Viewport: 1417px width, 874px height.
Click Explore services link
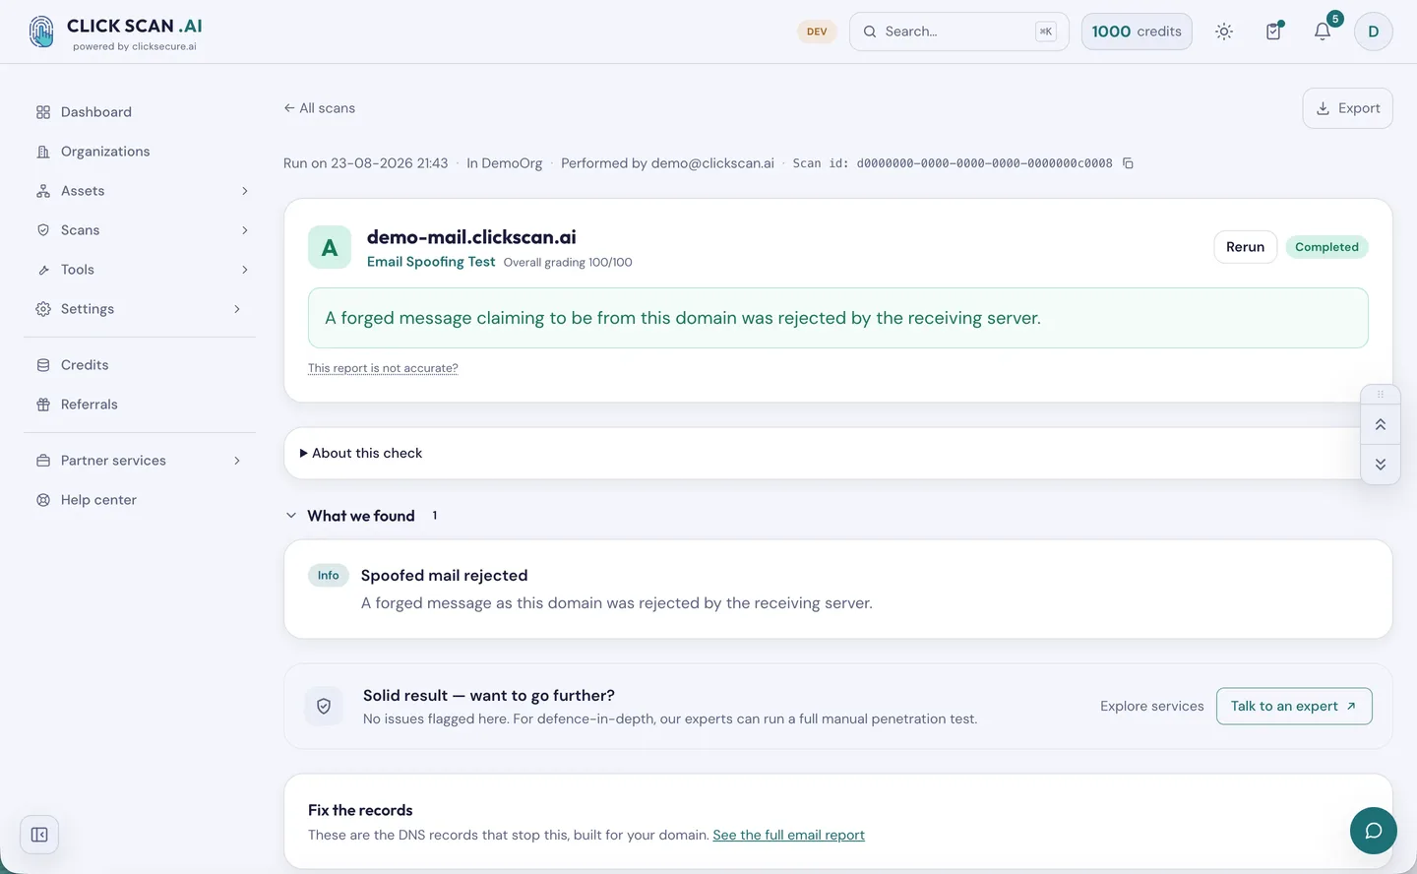pos(1152,707)
